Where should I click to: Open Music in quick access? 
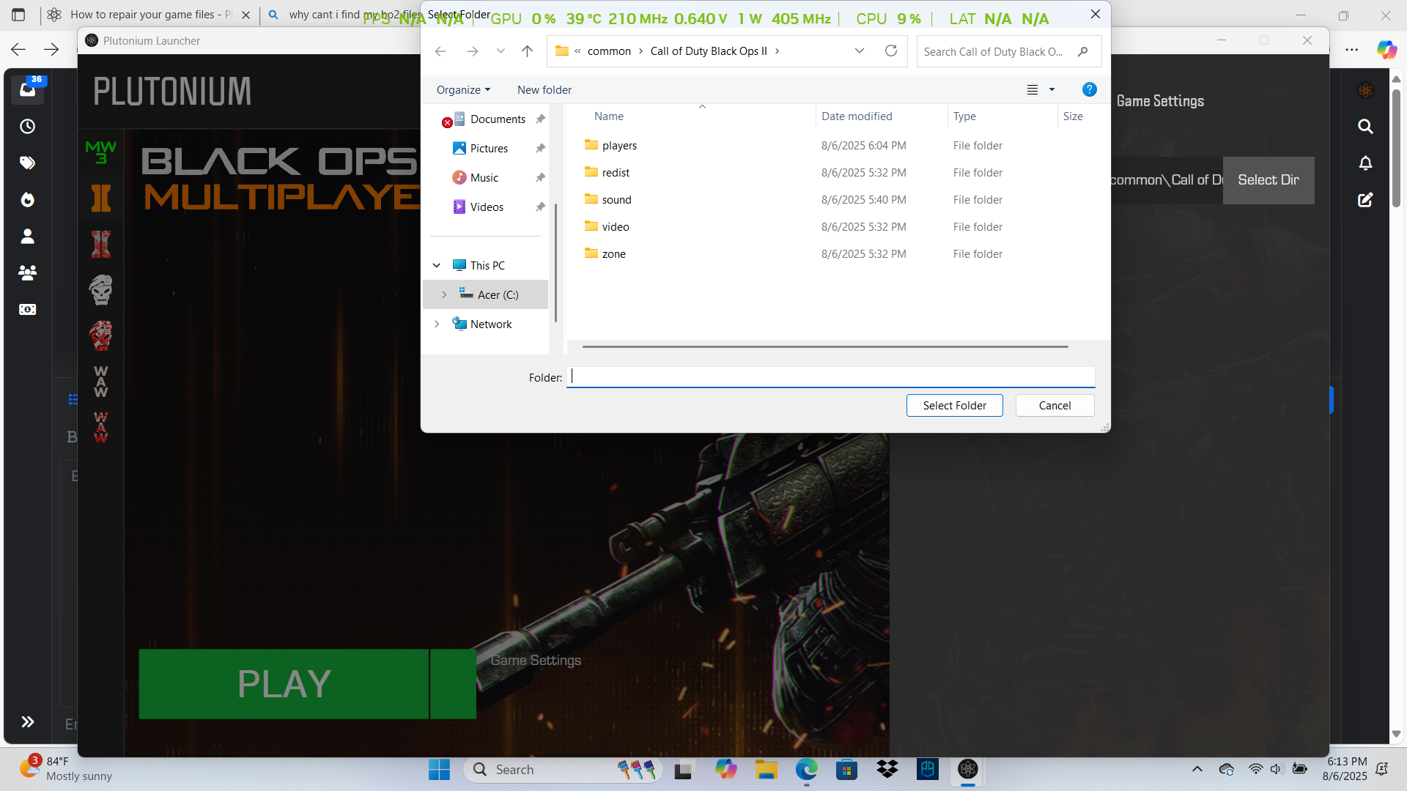click(484, 177)
